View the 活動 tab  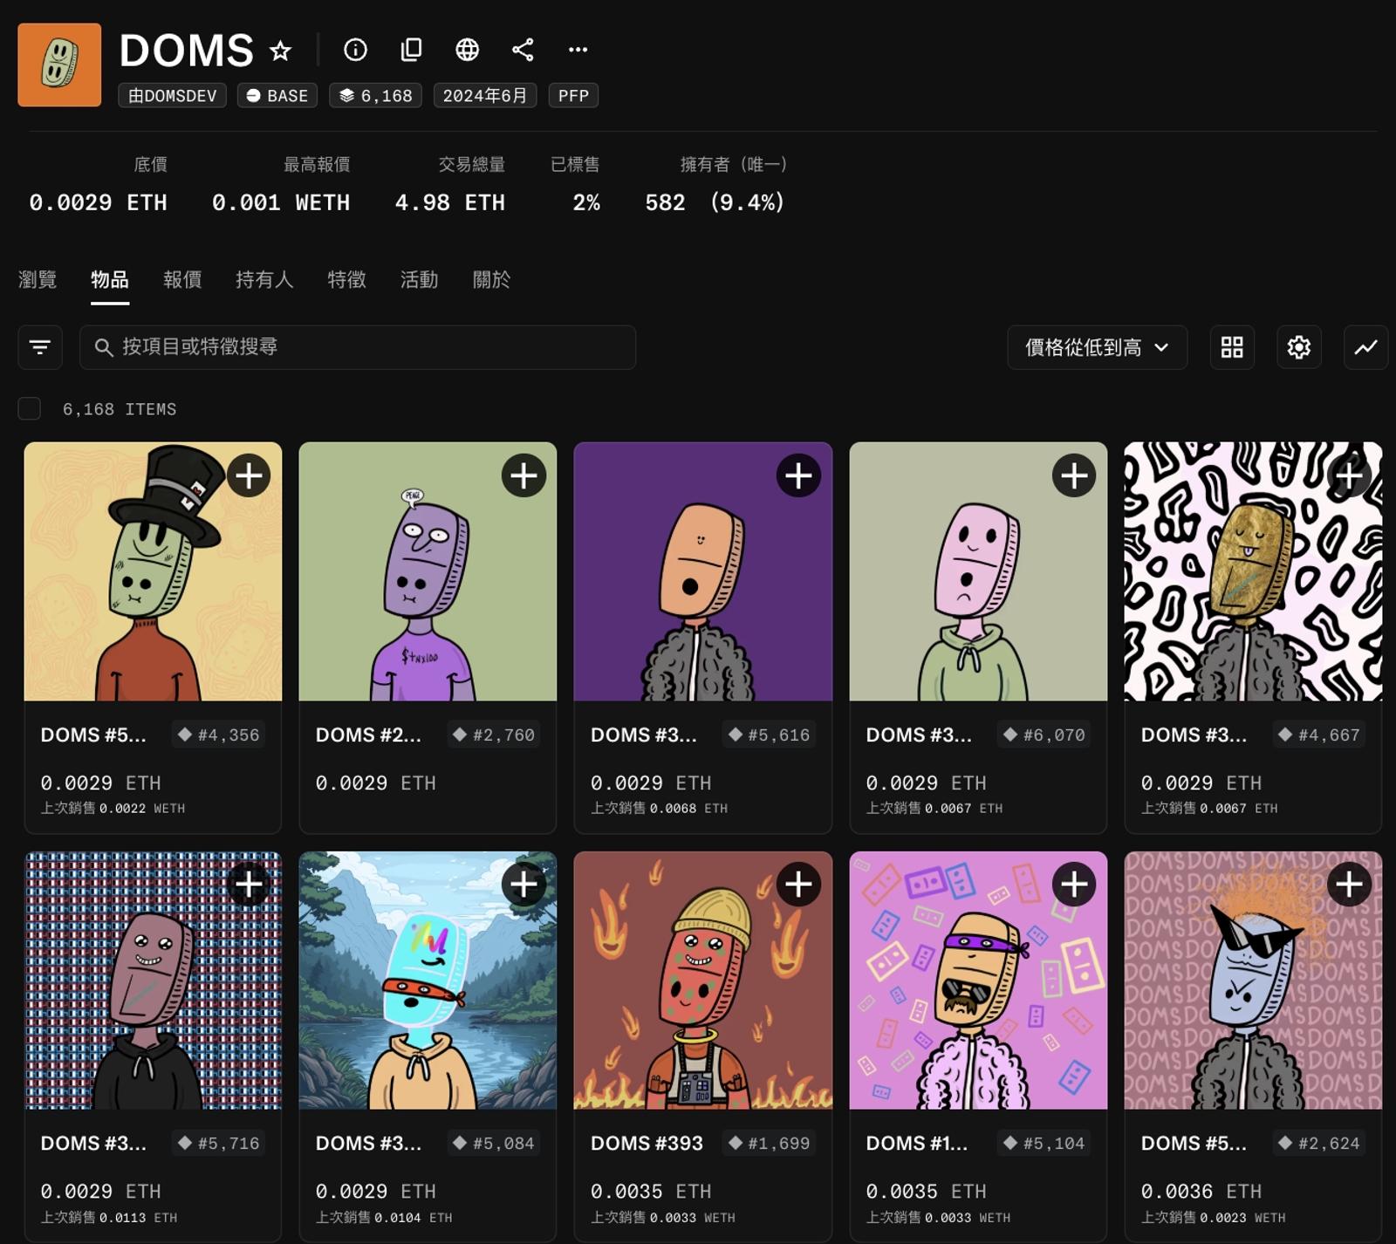click(419, 279)
